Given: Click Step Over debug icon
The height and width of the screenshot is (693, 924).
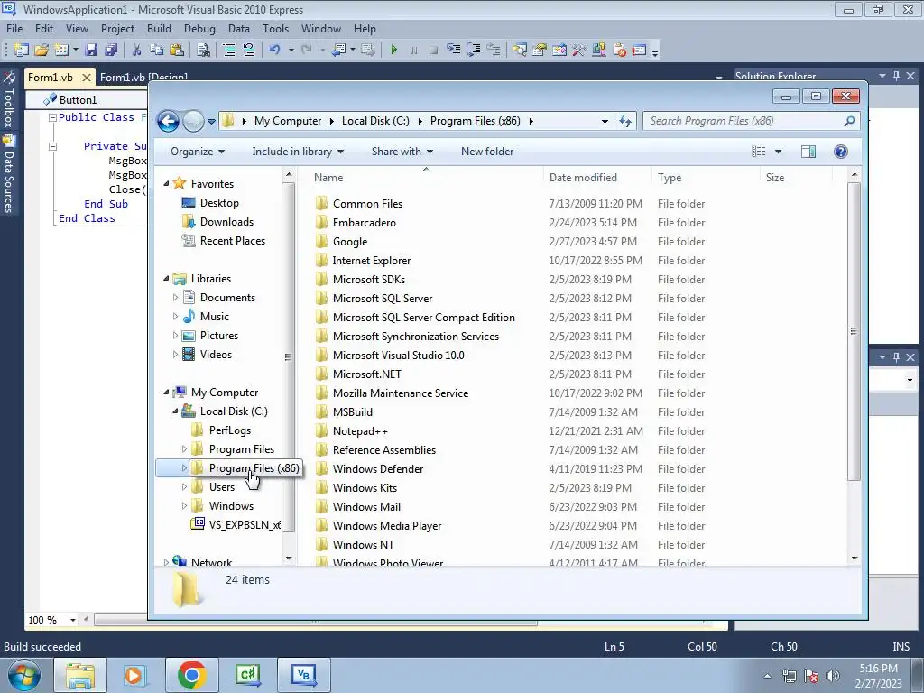Looking at the screenshot, I should click(473, 51).
